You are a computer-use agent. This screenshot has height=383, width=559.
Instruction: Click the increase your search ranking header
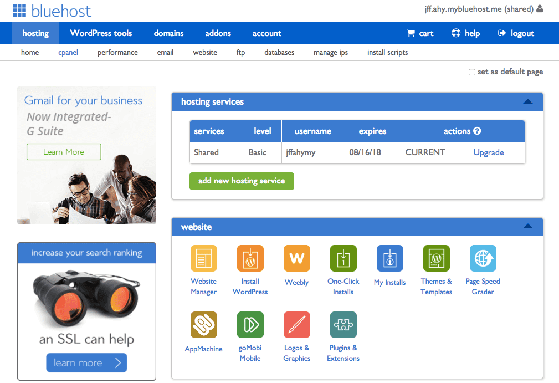(86, 253)
